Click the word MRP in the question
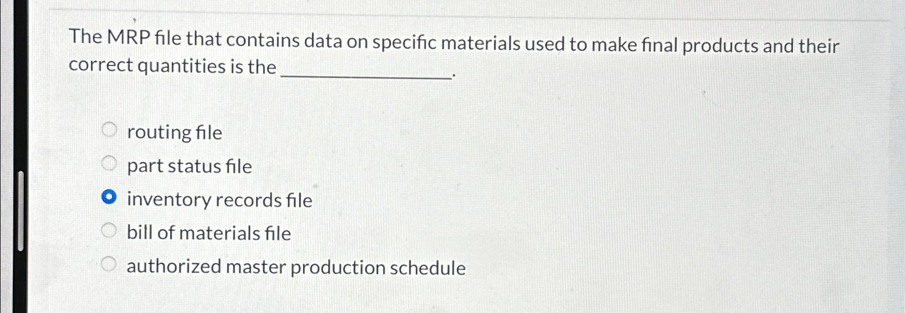 tap(131, 38)
